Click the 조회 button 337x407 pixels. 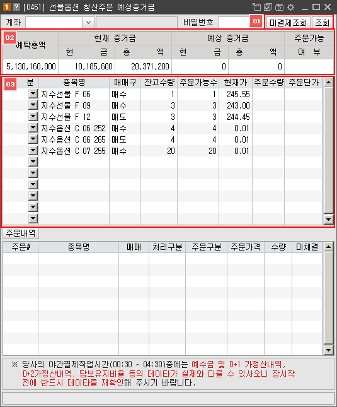click(322, 23)
